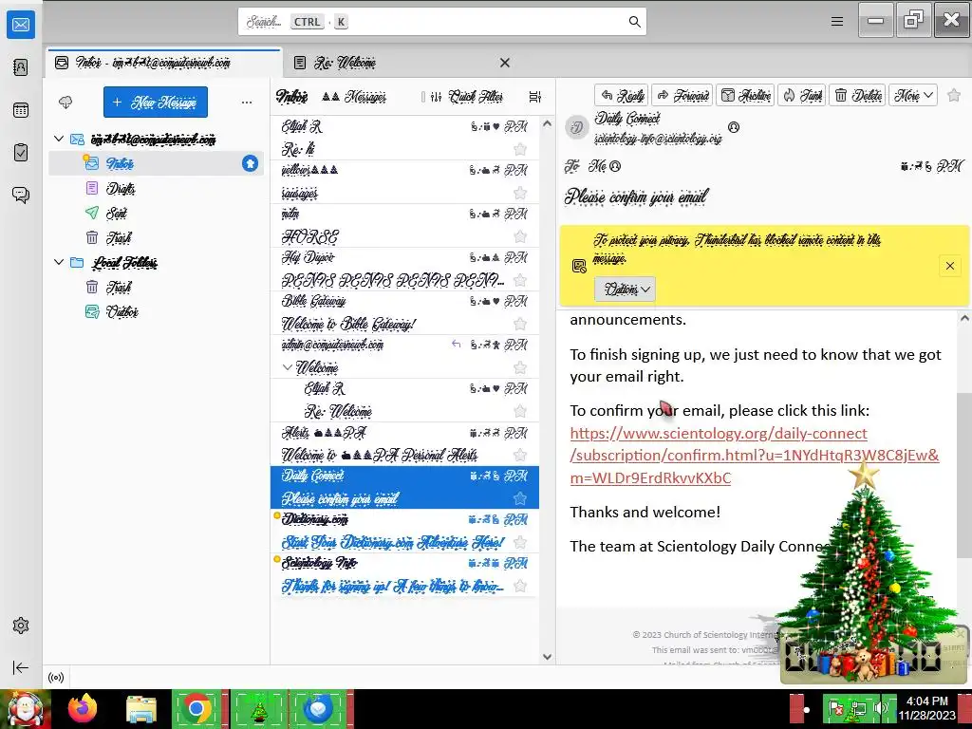Toggle star on 'Please confirm your email' row
Image resolution: width=972 pixels, height=729 pixels.
coord(520,498)
